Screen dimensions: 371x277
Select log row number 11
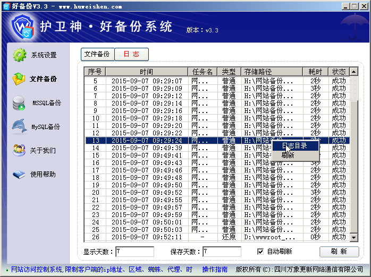217,126
